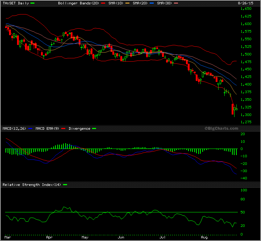The width and height of the screenshot is (261, 241).
Task: Click the RSI axis value 100
Action: tap(244, 190)
